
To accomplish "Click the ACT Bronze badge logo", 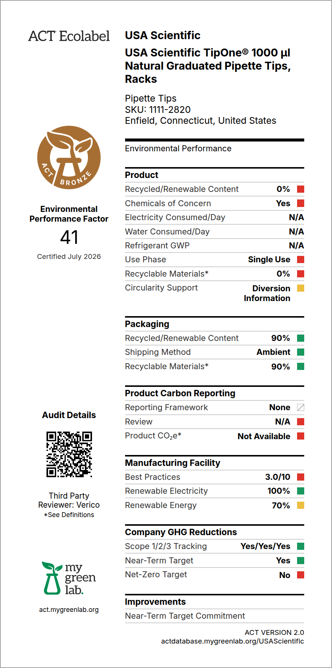I will tap(69, 157).
